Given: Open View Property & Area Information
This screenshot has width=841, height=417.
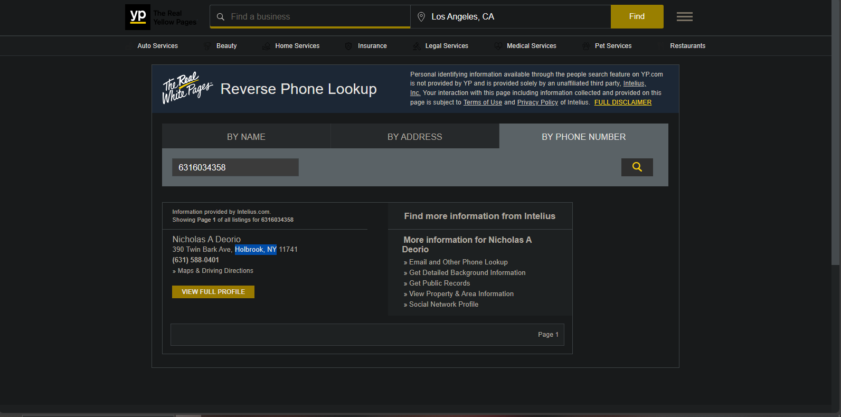Looking at the screenshot, I should tap(461, 293).
